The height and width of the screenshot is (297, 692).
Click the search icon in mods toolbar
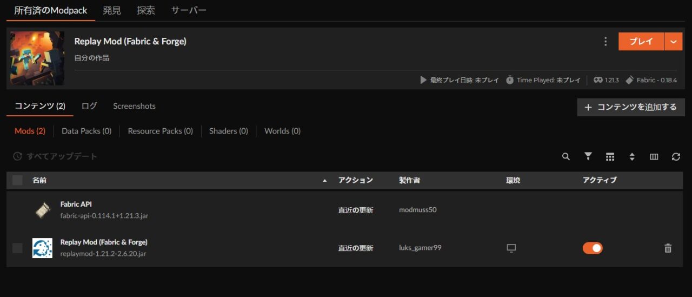(566, 157)
